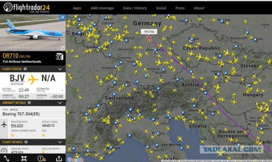Open the Add coverage menu
The image size is (272, 162).
102,8
